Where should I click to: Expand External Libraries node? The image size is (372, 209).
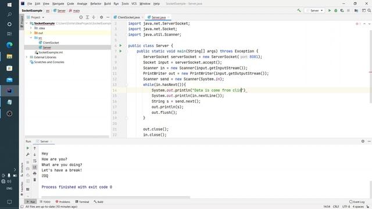tap(27, 57)
